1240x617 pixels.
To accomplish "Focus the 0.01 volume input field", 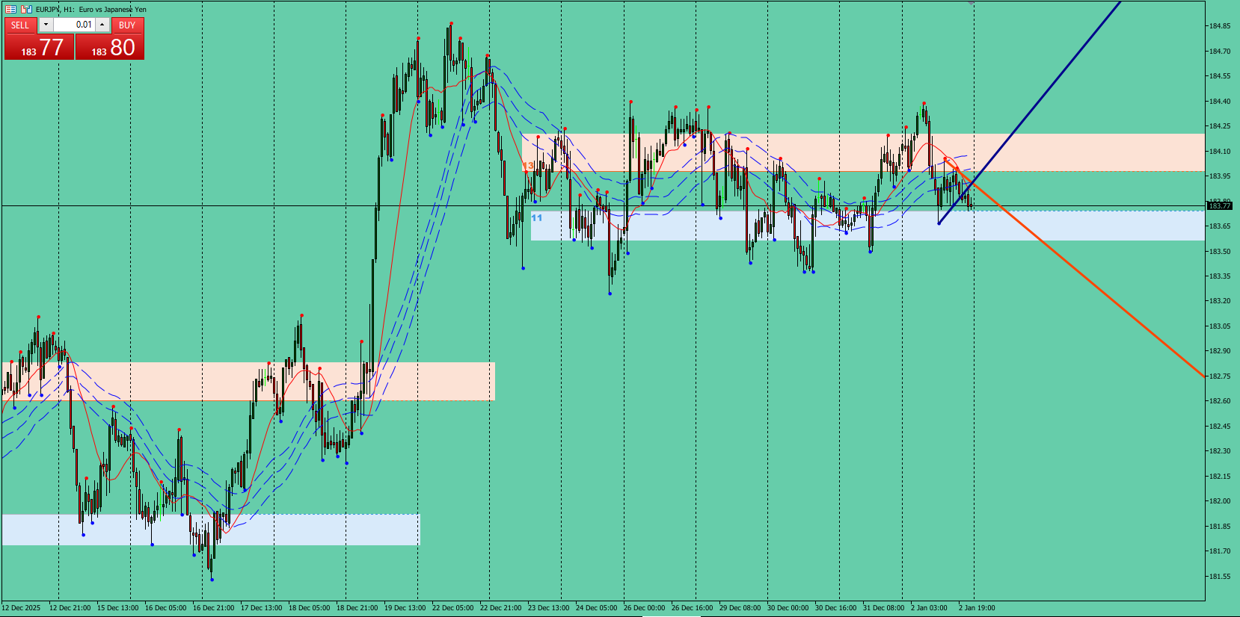I will pyautogui.click(x=74, y=25).
